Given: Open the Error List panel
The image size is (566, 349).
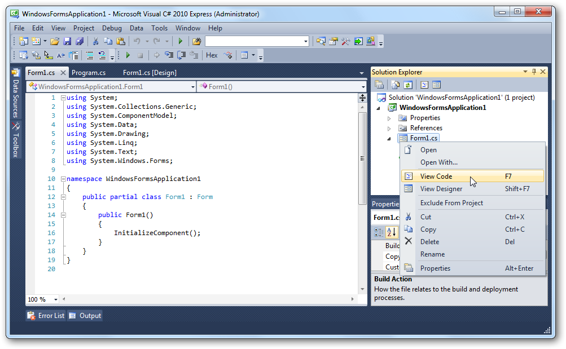Looking at the screenshot, I should 46,316.
